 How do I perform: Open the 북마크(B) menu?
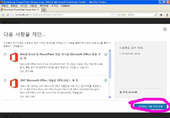(x=44, y=6)
